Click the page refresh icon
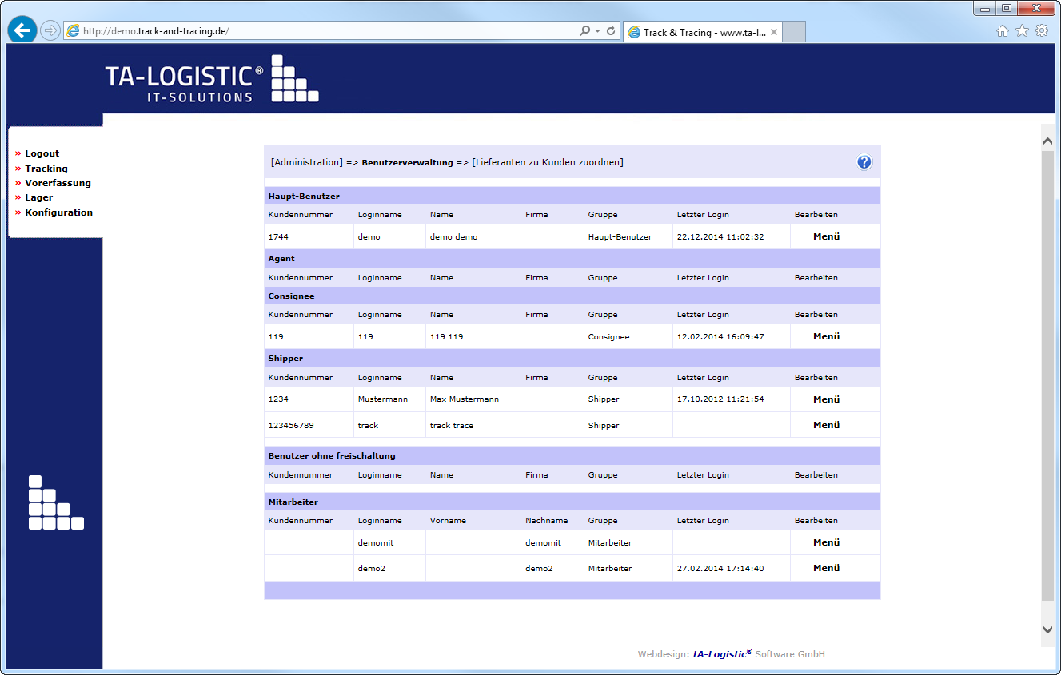Image resolution: width=1061 pixels, height=675 pixels. [611, 31]
